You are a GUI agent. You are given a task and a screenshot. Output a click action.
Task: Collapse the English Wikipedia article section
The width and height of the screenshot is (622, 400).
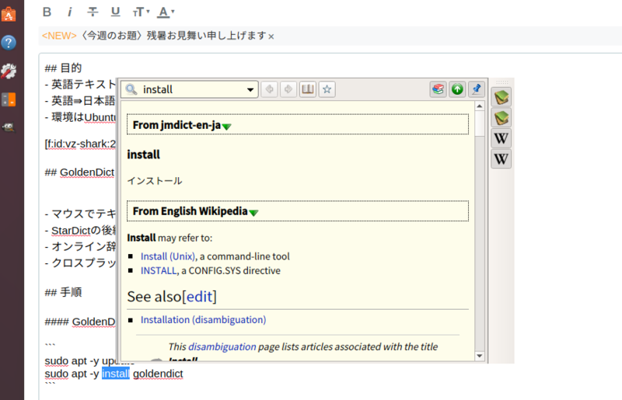(253, 213)
